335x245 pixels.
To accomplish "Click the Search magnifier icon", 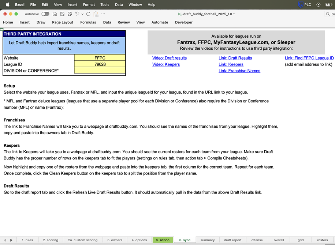I will [328, 14].
